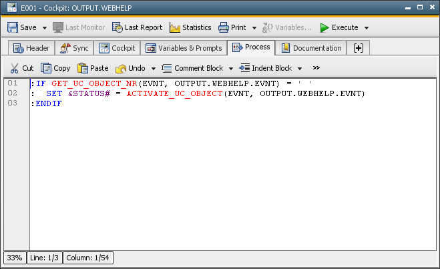Select the Process tab
440x269 pixels.
[251, 47]
